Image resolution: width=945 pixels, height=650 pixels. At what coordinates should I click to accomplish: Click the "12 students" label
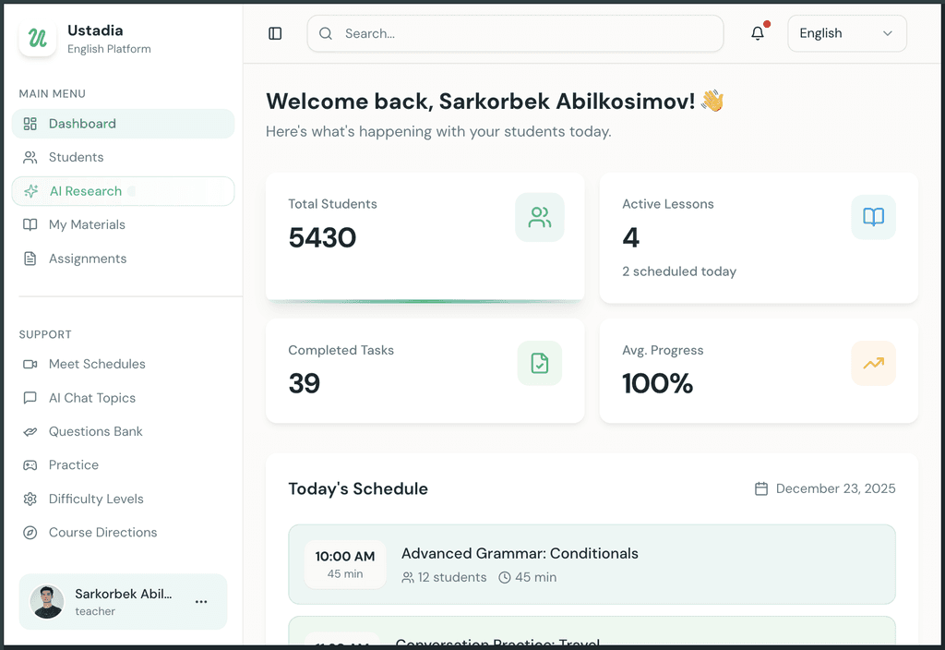click(x=452, y=578)
